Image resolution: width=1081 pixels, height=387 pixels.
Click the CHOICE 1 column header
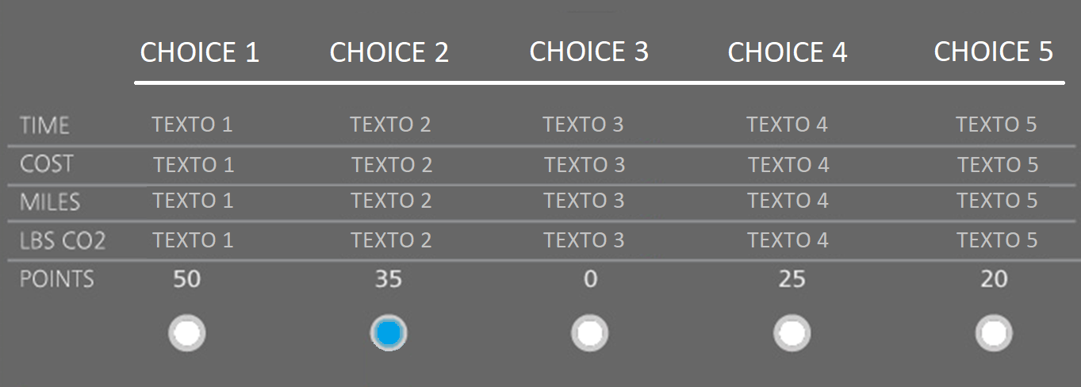pos(200,52)
